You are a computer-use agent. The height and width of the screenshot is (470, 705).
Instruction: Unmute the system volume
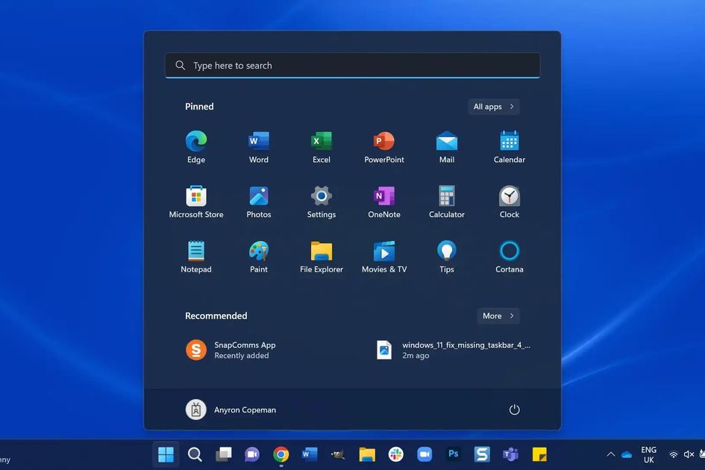pos(688,454)
